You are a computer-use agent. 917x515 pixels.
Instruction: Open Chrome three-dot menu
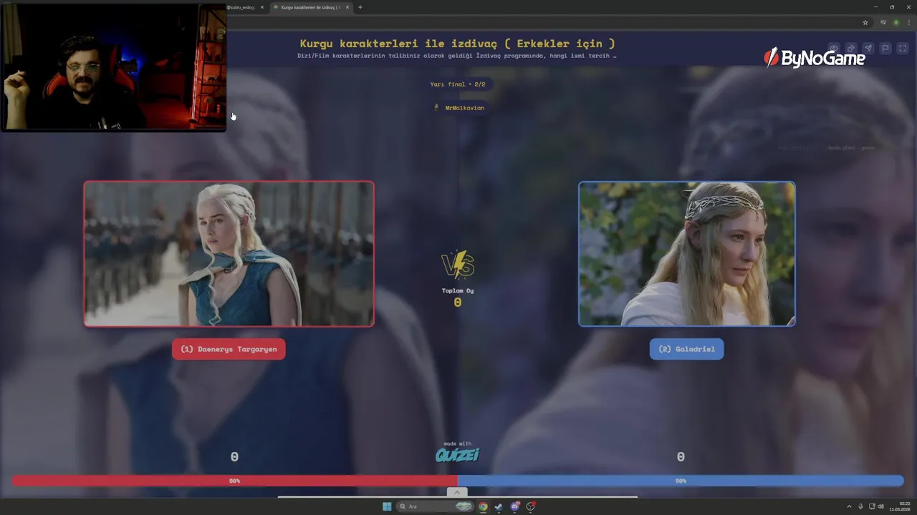click(908, 22)
